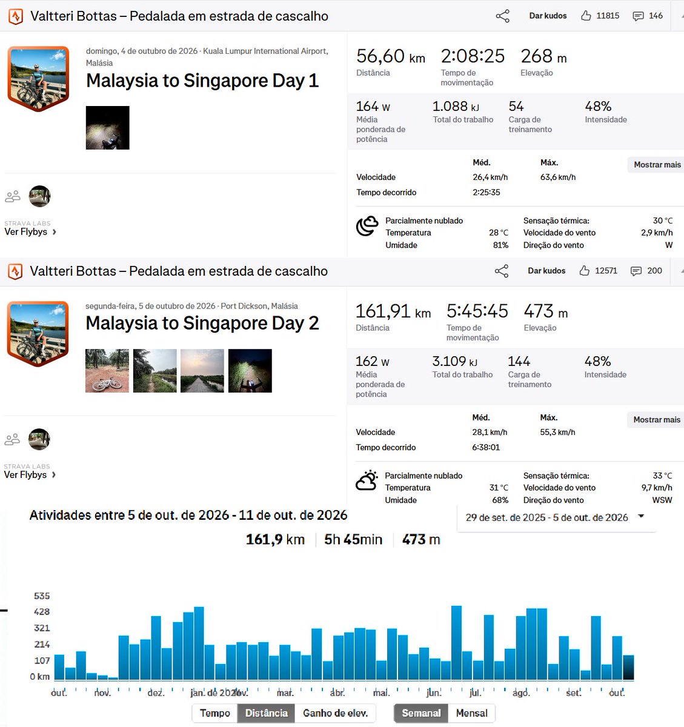Click the dropdown arrow beside the date range

tap(641, 517)
